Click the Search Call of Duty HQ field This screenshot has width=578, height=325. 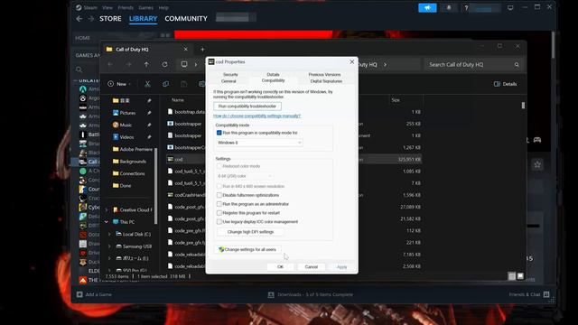(x=473, y=64)
